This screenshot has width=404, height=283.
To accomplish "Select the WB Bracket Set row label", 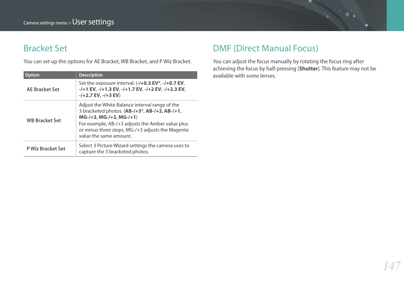I will point(44,120).
